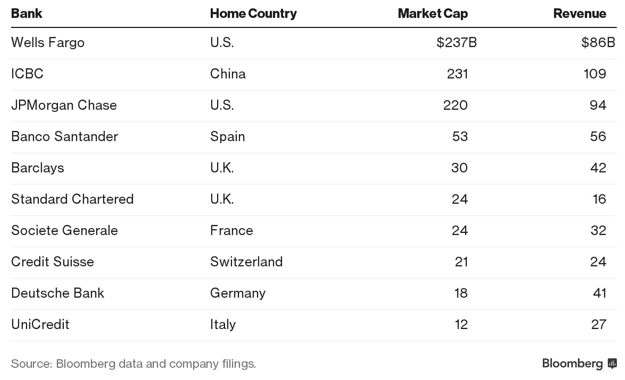Select the Barclays bank name

[x=38, y=168]
